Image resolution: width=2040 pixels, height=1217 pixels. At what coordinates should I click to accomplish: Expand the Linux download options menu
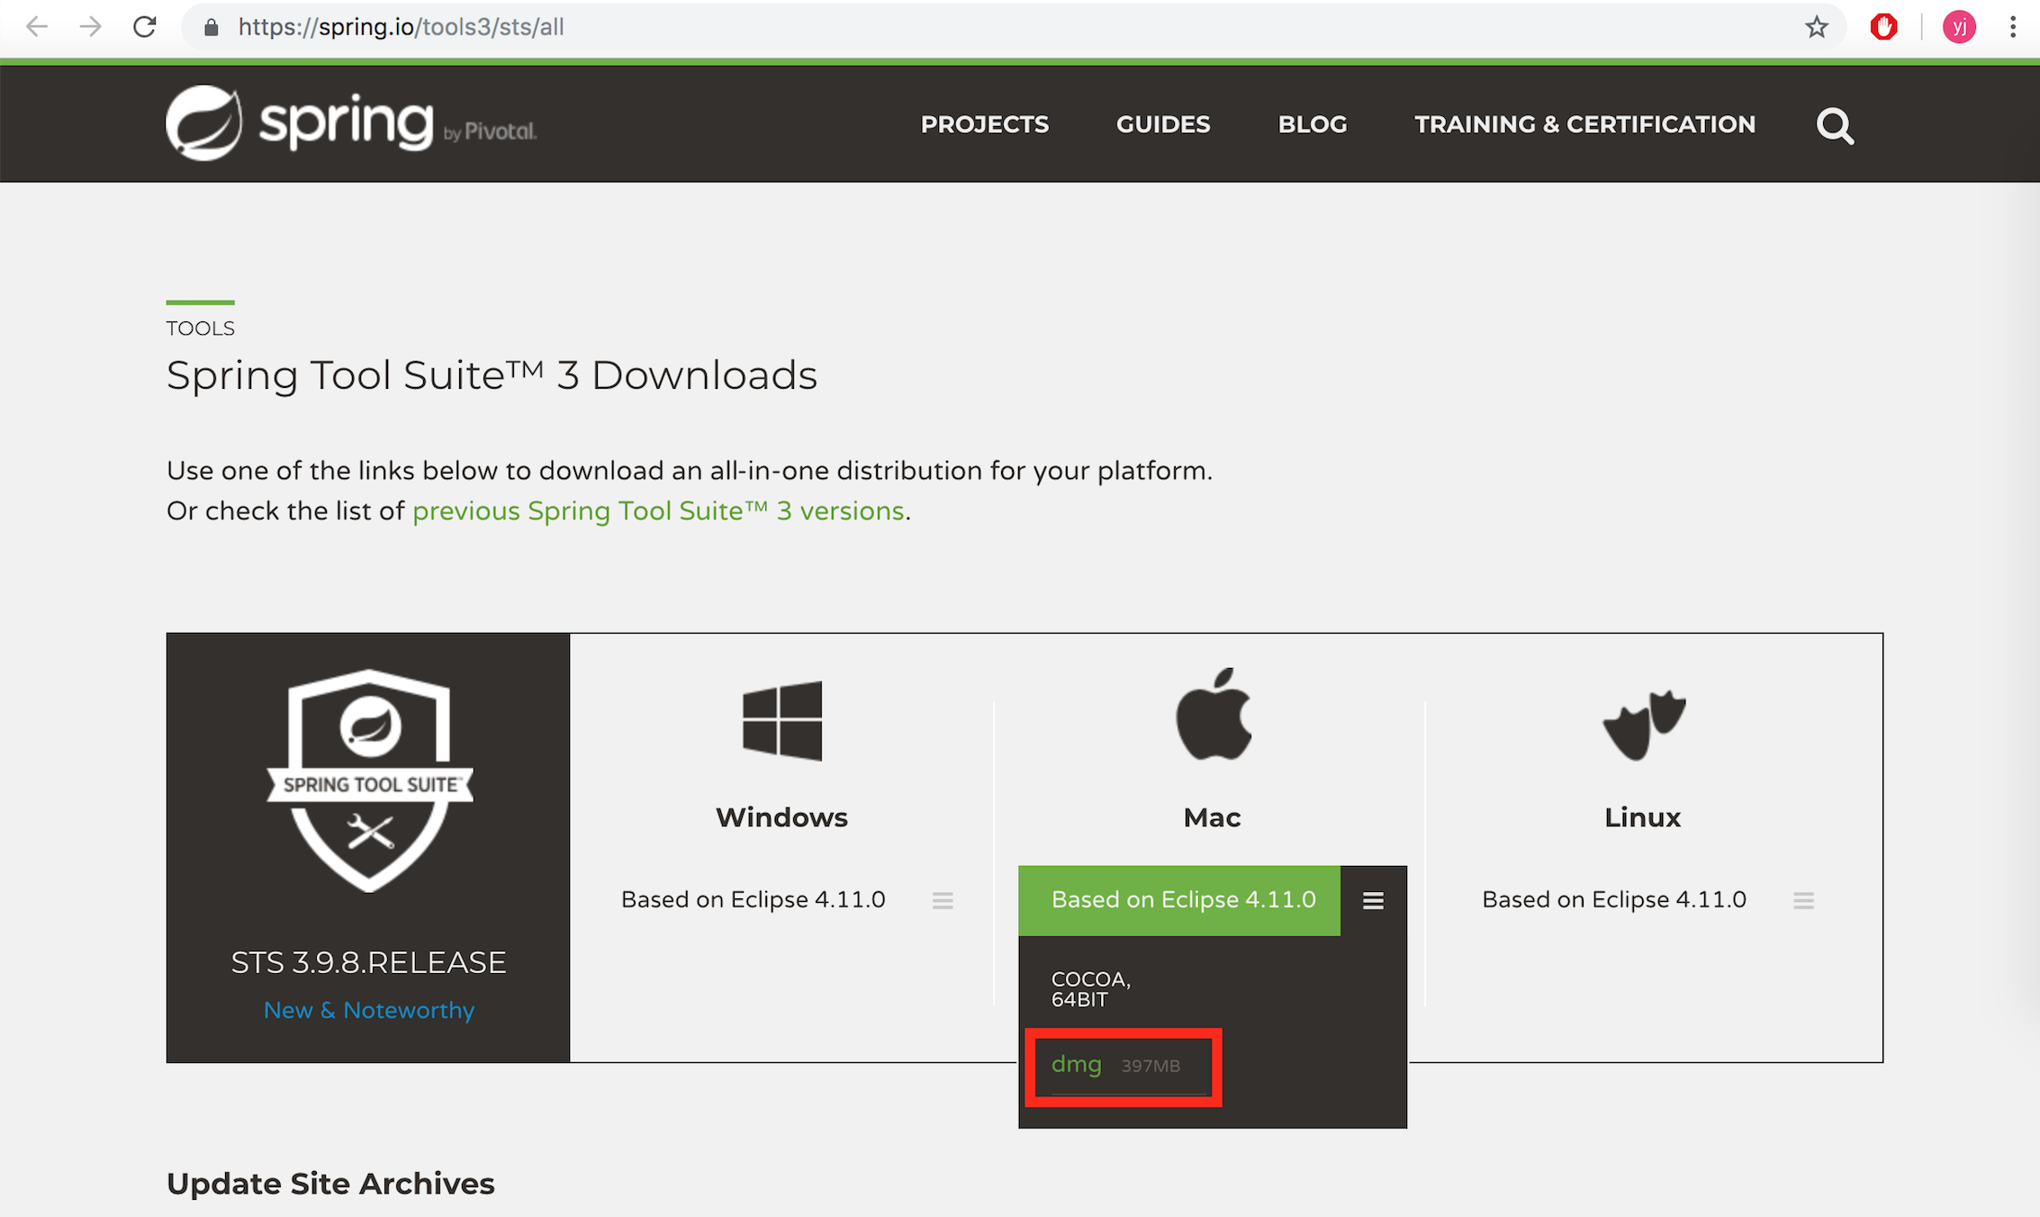tap(1802, 900)
